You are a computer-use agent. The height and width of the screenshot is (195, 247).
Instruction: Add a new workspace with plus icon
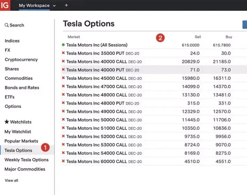(x=66, y=6)
